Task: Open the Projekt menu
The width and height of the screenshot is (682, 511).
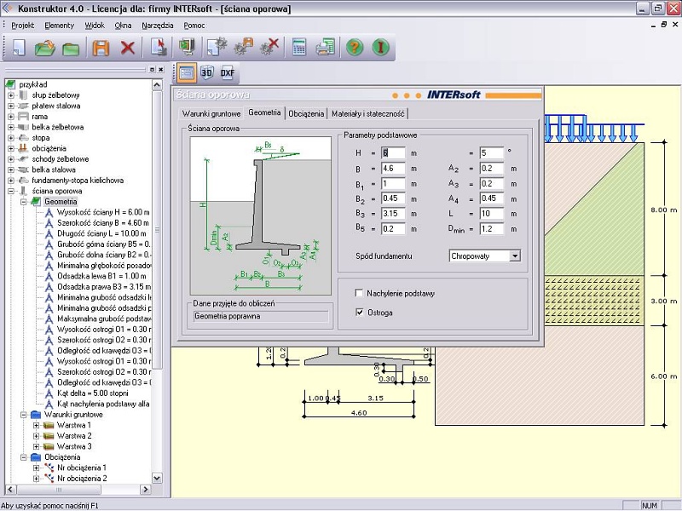Action: click(23, 26)
